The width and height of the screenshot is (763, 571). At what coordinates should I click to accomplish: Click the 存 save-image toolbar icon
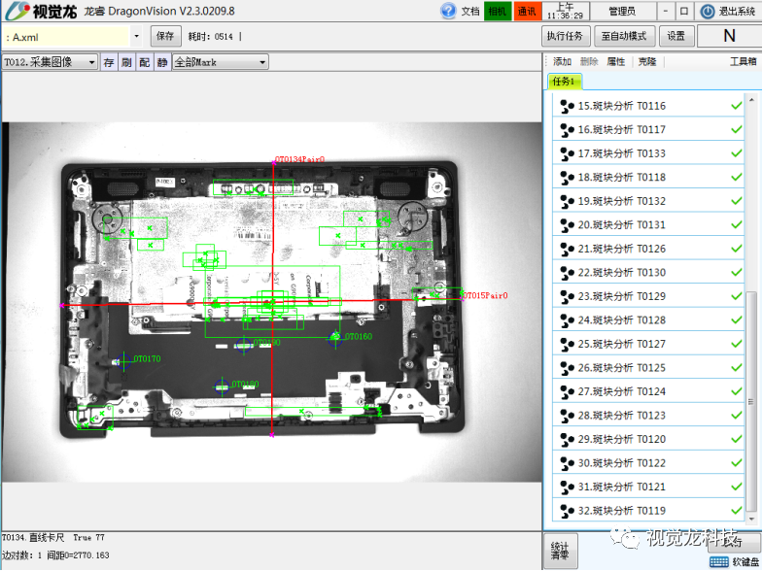click(x=109, y=62)
